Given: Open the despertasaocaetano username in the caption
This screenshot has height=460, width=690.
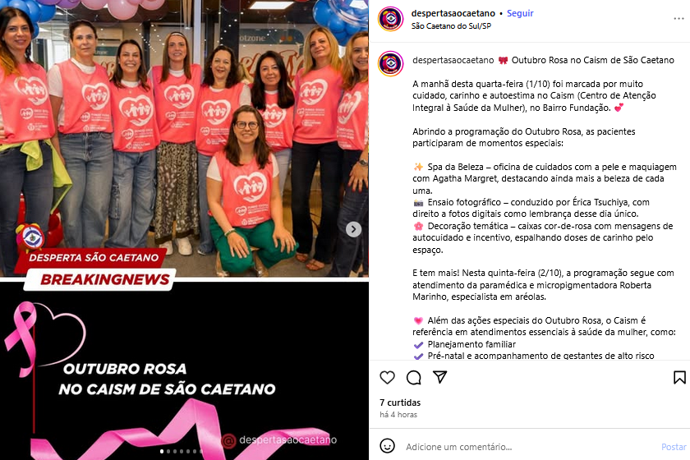Looking at the screenshot, I should point(453,60).
